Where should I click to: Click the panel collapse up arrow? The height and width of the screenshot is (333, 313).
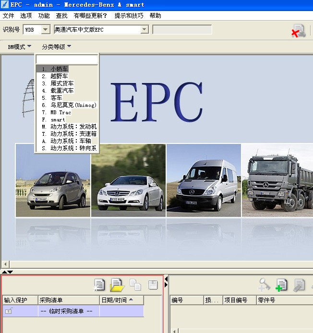point(4,272)
